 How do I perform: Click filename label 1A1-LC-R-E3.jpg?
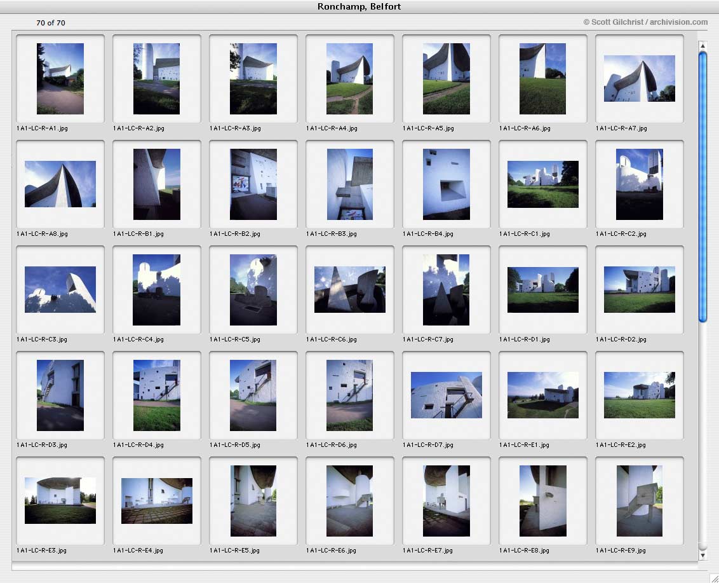42,551
